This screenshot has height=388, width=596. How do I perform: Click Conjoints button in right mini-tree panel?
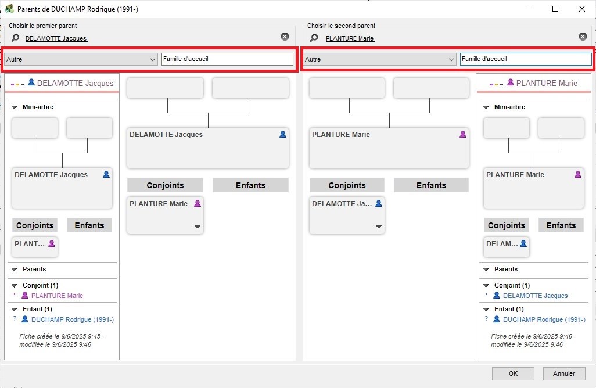507,225
